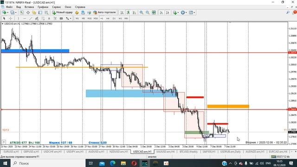
Task: Select the cursor arrow tool
Action: point(4,19)
